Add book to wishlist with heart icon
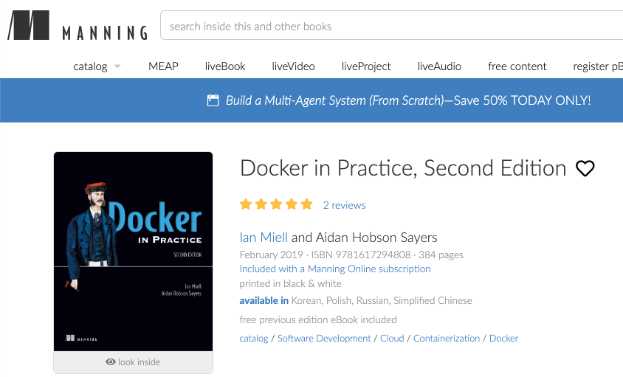This screenshot has width=623, height=377. point(585,169)
